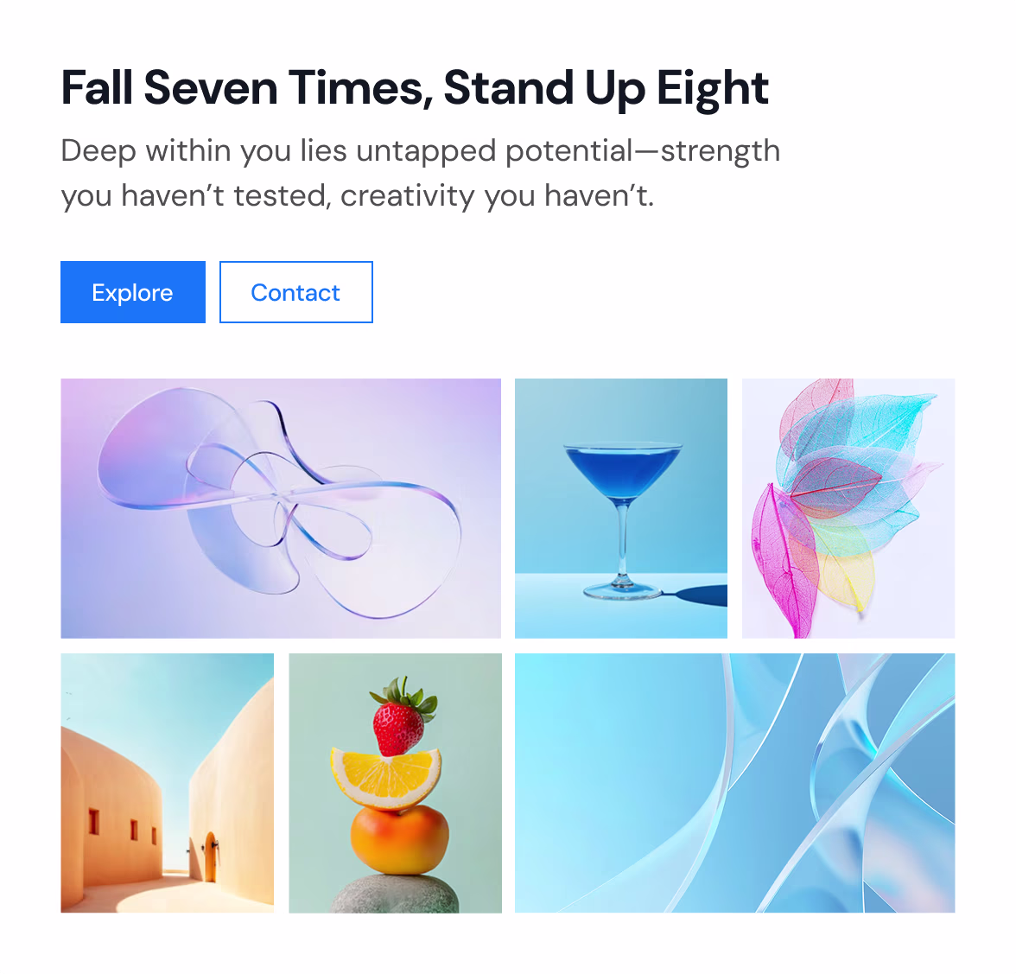Click the blue liquid in the martini glass
This screenshot has width=1016, height=974.
[622, 472]
